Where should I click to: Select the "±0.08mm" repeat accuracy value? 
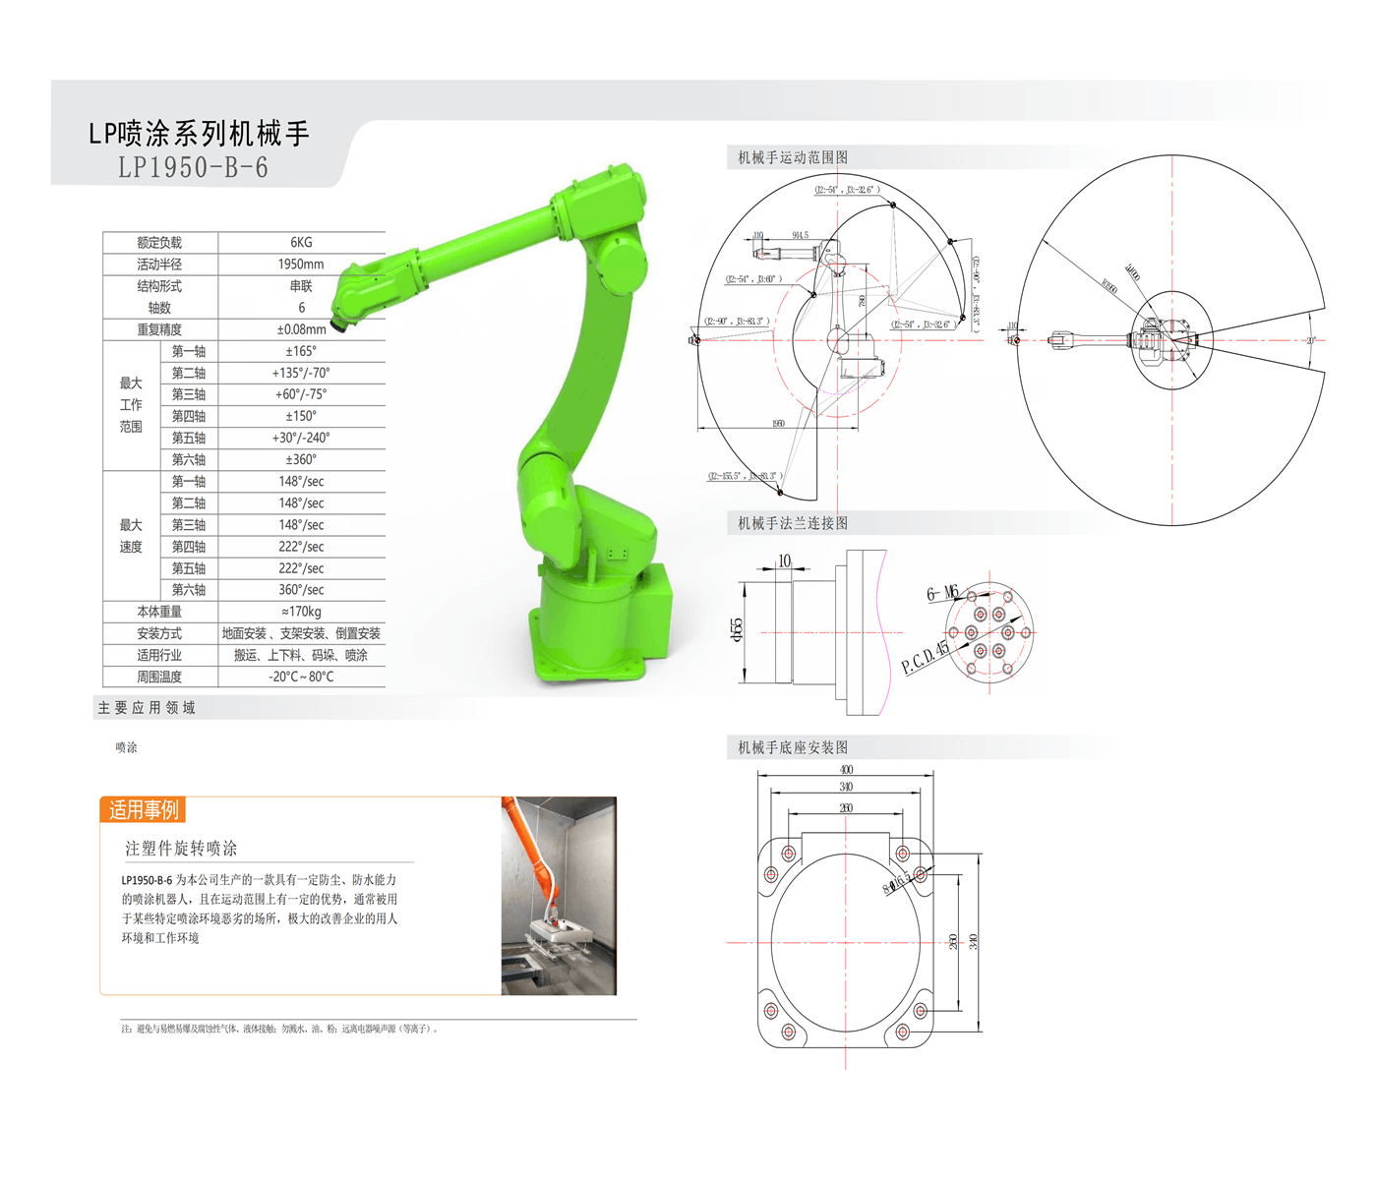click(301, 329)
